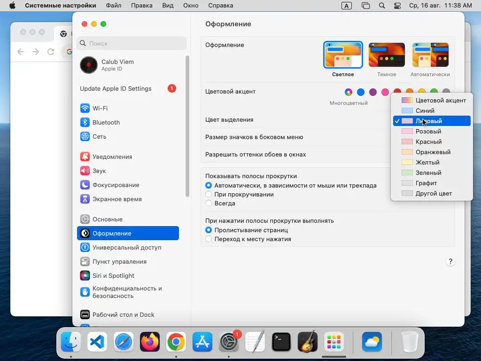
Task: Open the Вид menu
Action: (x=168, y=6)
